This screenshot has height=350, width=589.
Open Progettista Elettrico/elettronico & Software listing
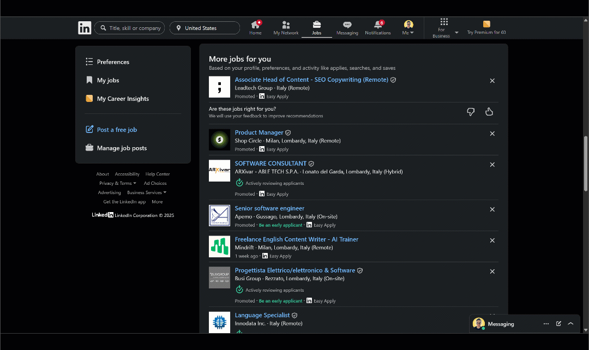tap(295, 270)
